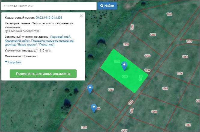This screenshot has width=200, height=132.
Task: Click parcel 1257 label on the map
Action: [x=111, y=90]
